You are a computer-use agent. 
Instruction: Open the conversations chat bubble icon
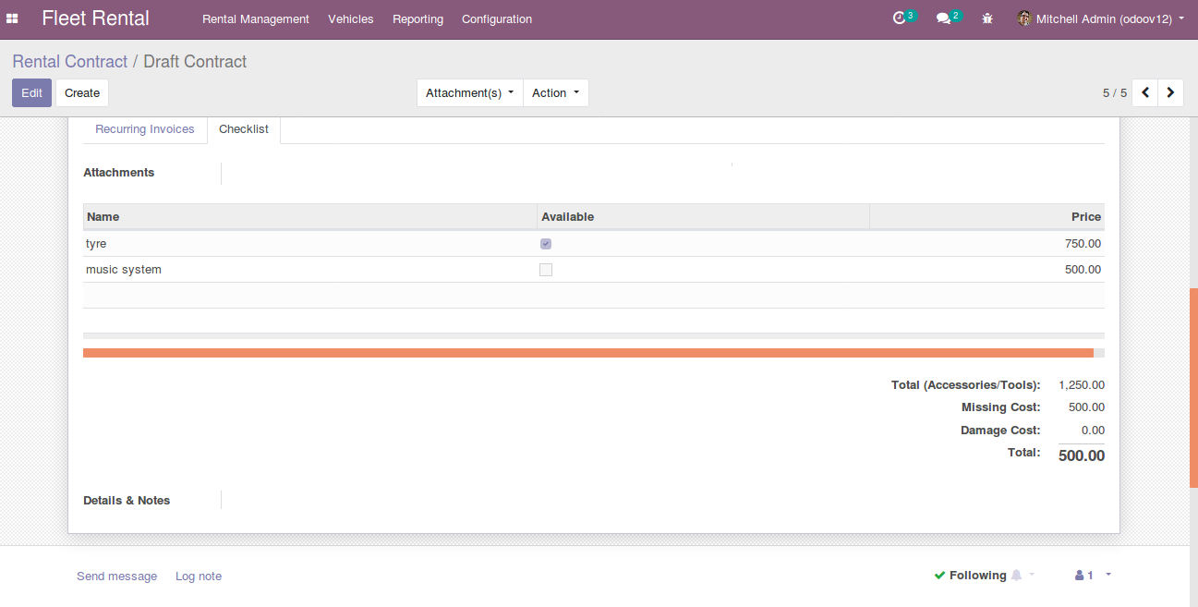(943, 18)
